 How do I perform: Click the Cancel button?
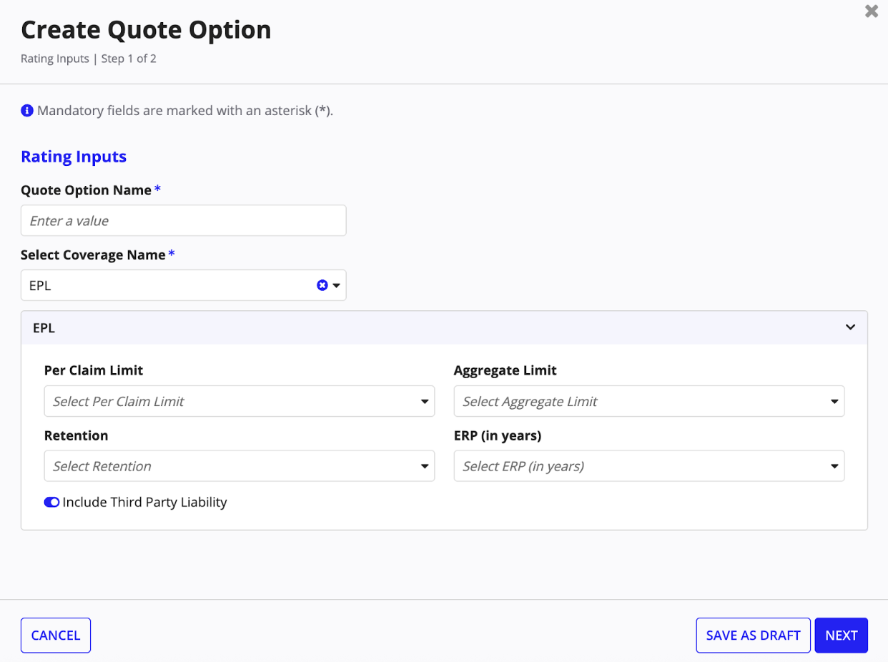[x=56, y=636]
